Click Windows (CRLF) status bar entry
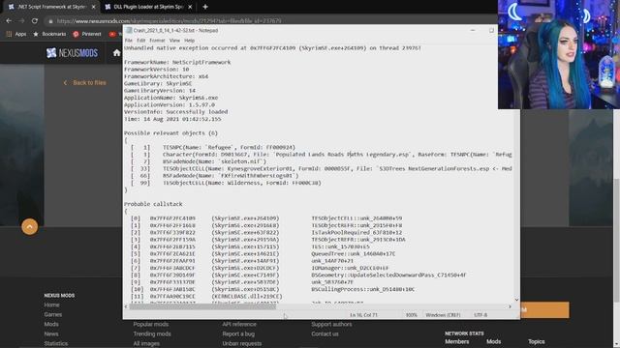 click(x=443, y=315)
